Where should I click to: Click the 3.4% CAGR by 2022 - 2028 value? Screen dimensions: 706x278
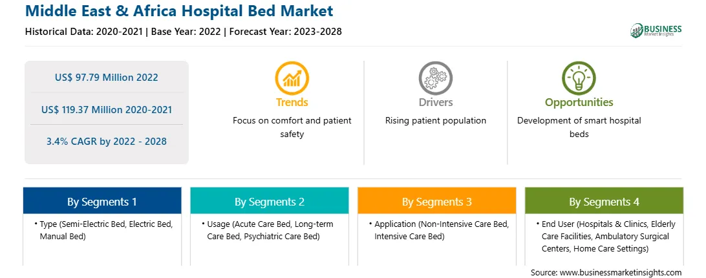pos(106,142)
